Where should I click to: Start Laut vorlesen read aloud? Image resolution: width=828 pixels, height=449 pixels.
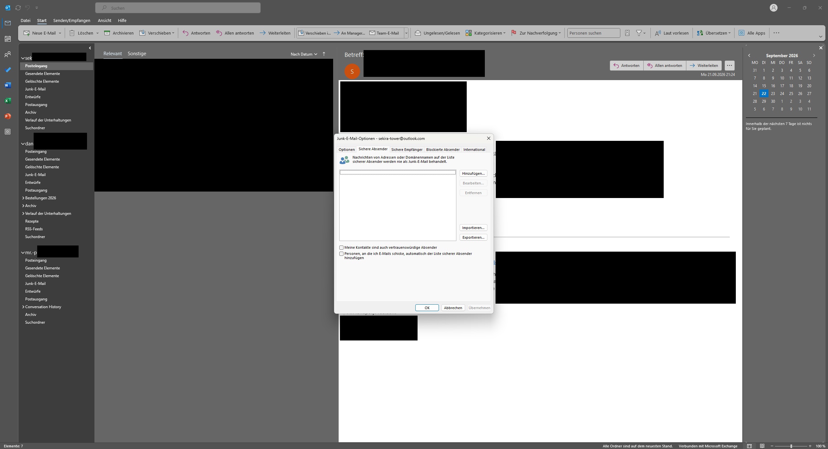(671, 33)
